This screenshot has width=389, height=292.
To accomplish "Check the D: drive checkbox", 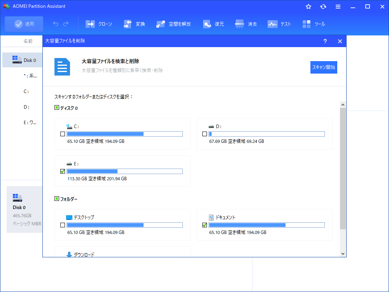I will pyautogui.click(x=205, y=134).
